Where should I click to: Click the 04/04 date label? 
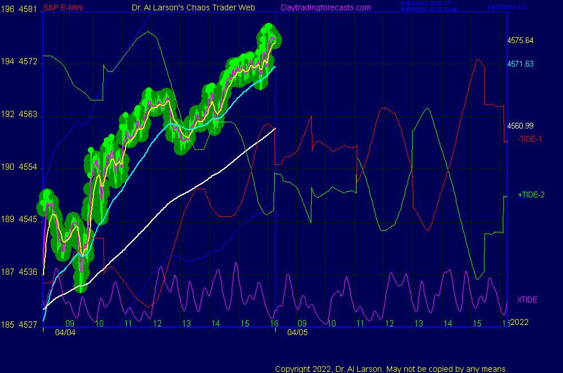click(65, 332)
